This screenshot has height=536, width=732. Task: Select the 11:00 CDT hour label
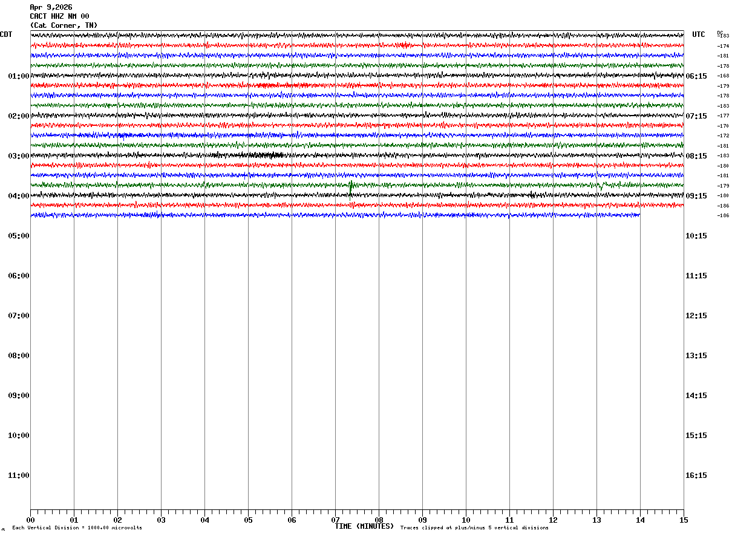pos(19,476)
